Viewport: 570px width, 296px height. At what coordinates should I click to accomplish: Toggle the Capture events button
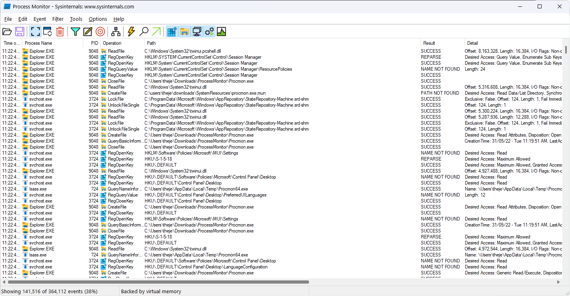pos(36,32)
